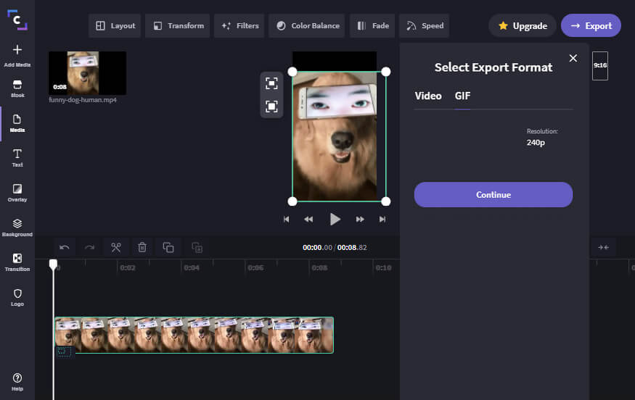Click the Upgrade button

tap(523, 25)
